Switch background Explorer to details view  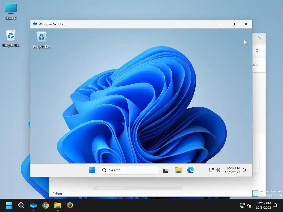tap(256, 194)
